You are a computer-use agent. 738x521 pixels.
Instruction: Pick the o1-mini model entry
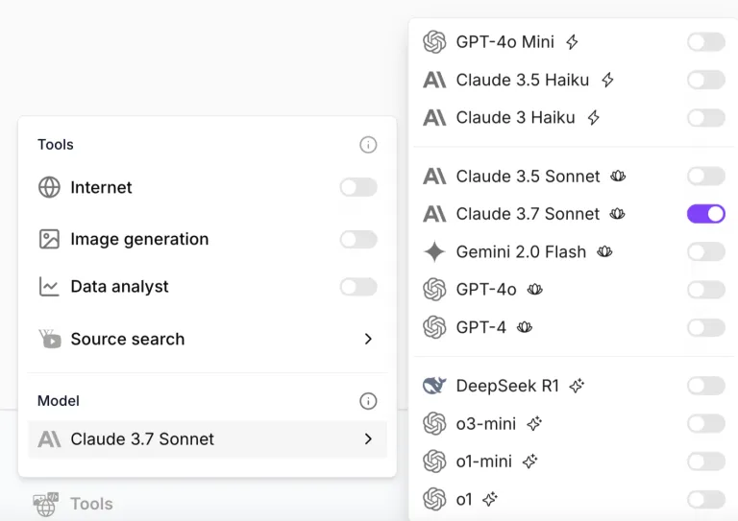(574, 462)
